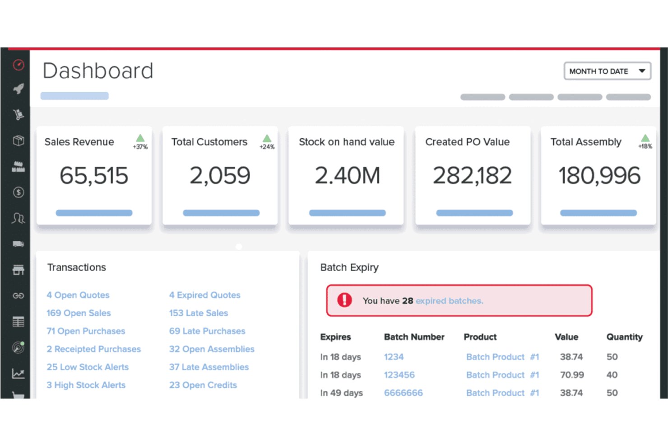Click the blue bar under Stock on hand value
668x446 pixels.
coord(348,213)
